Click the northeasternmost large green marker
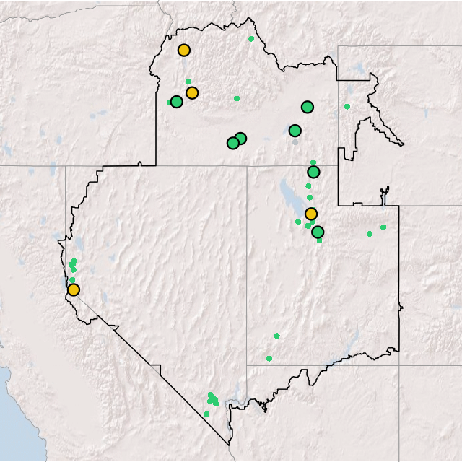The image size is (462, 462). pyautogui.click(x=308, y=107)
